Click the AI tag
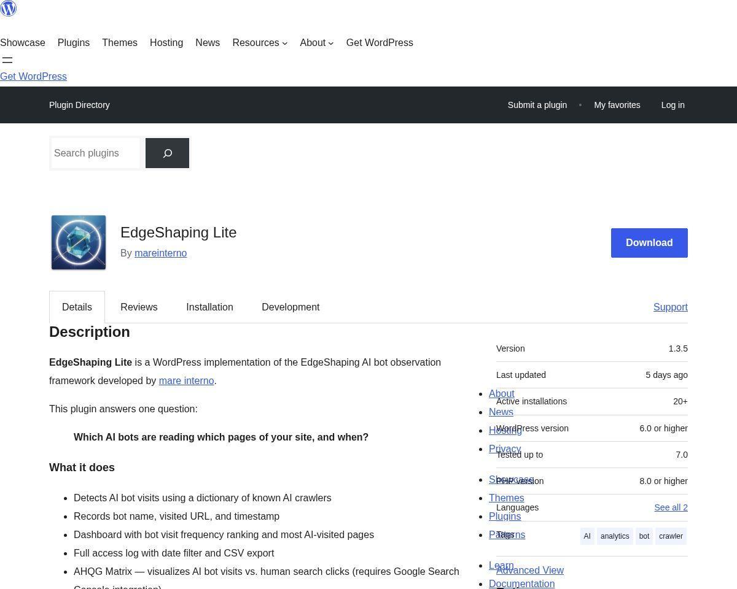This screenshot has height=589, width=737. (587, 536)
